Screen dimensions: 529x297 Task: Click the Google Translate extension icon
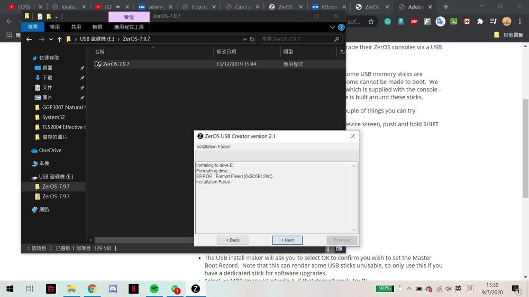point(440,22)
